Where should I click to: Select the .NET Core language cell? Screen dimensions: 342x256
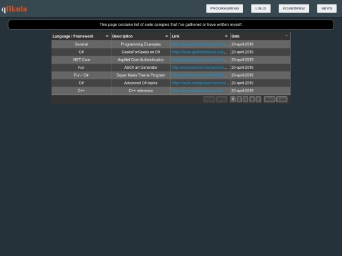pyautogui.click(x=81, y=59)
